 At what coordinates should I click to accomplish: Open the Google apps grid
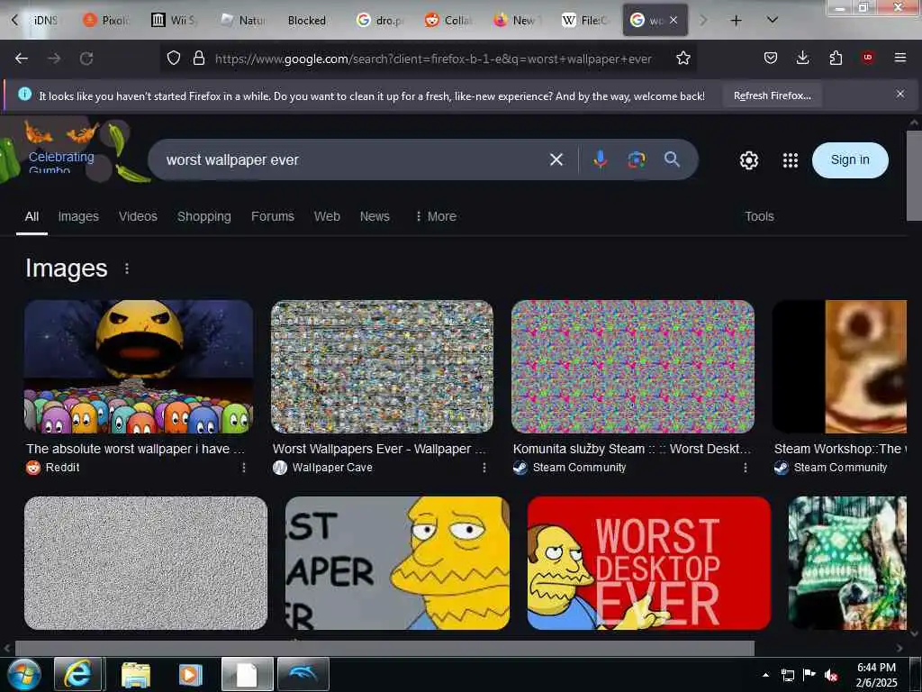(791, 160)
